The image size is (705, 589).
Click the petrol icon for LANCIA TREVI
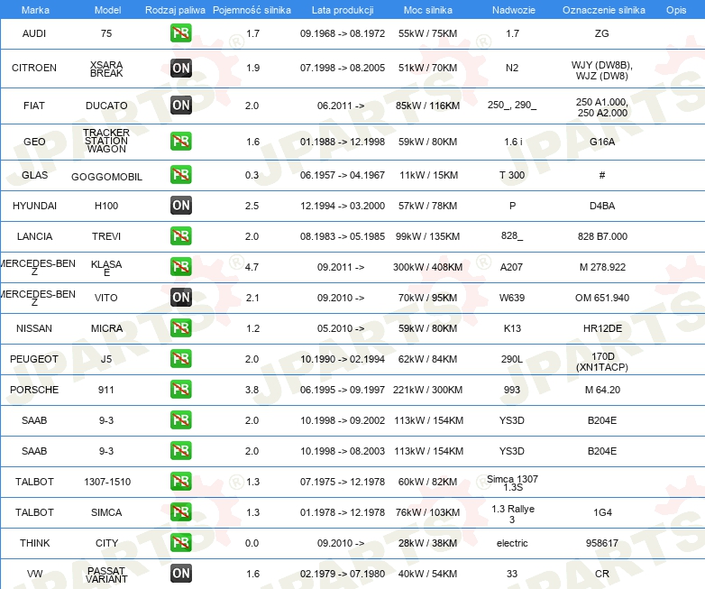180,235
